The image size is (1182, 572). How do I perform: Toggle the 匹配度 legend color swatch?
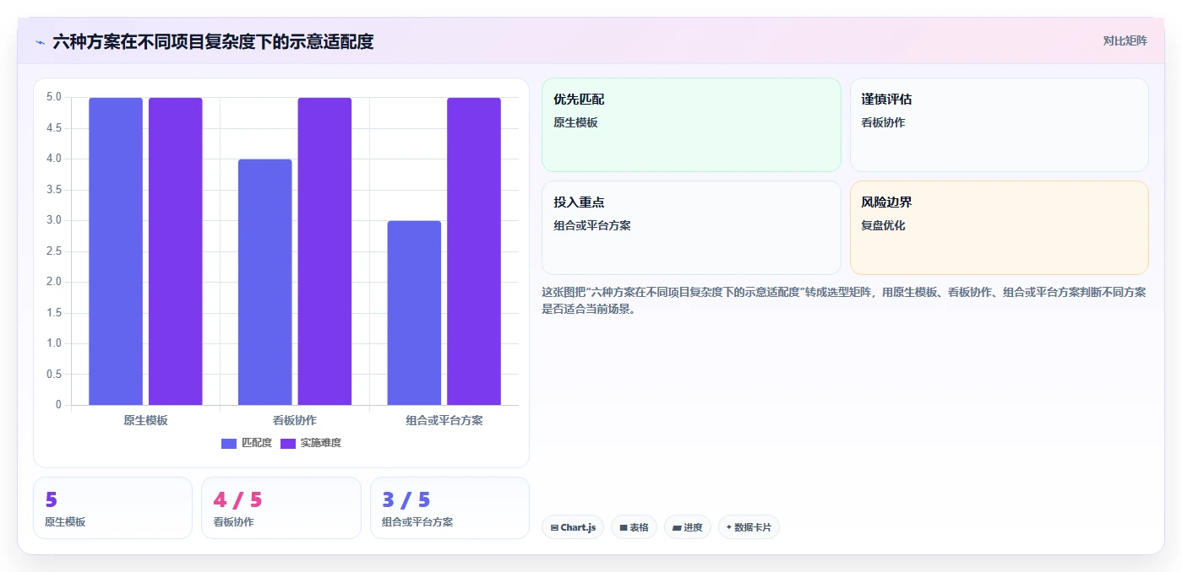coord(229,444)
